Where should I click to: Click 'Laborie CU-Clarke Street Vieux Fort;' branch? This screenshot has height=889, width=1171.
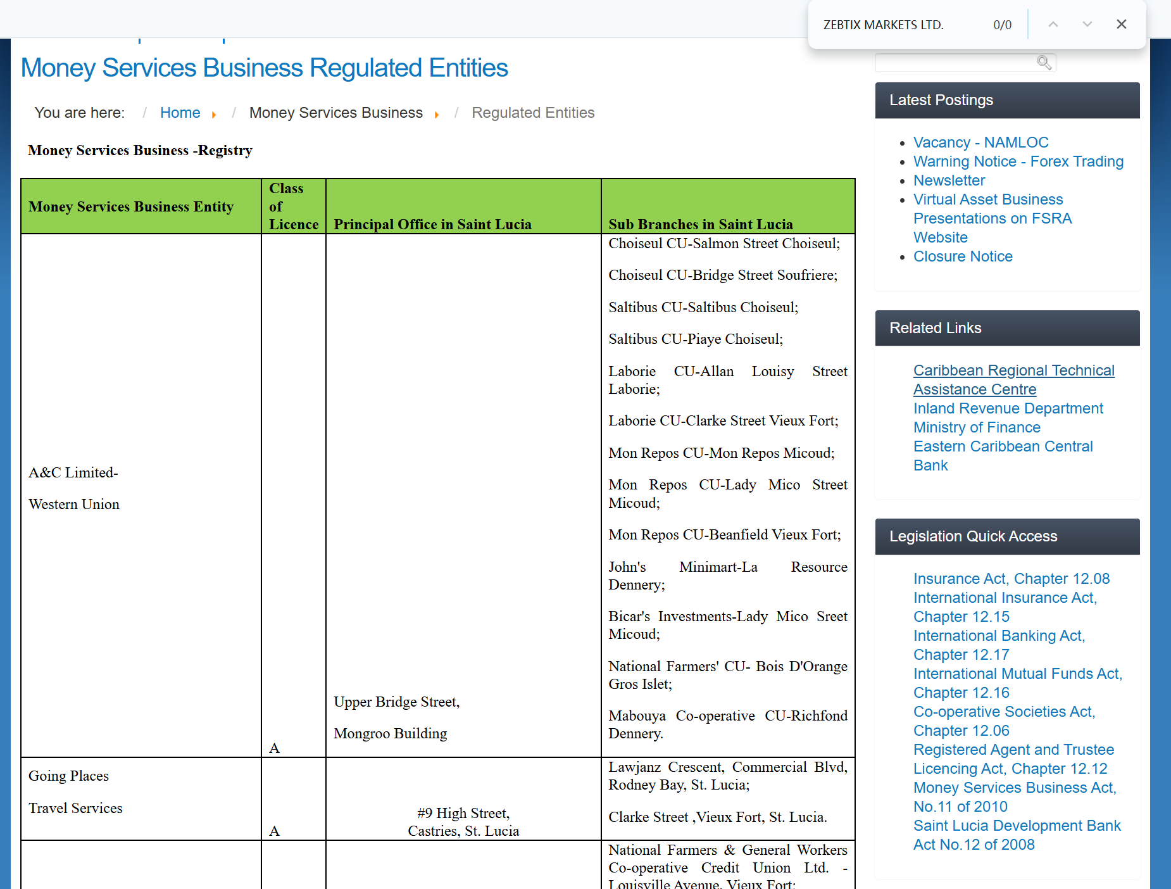[x=723, y=420]
